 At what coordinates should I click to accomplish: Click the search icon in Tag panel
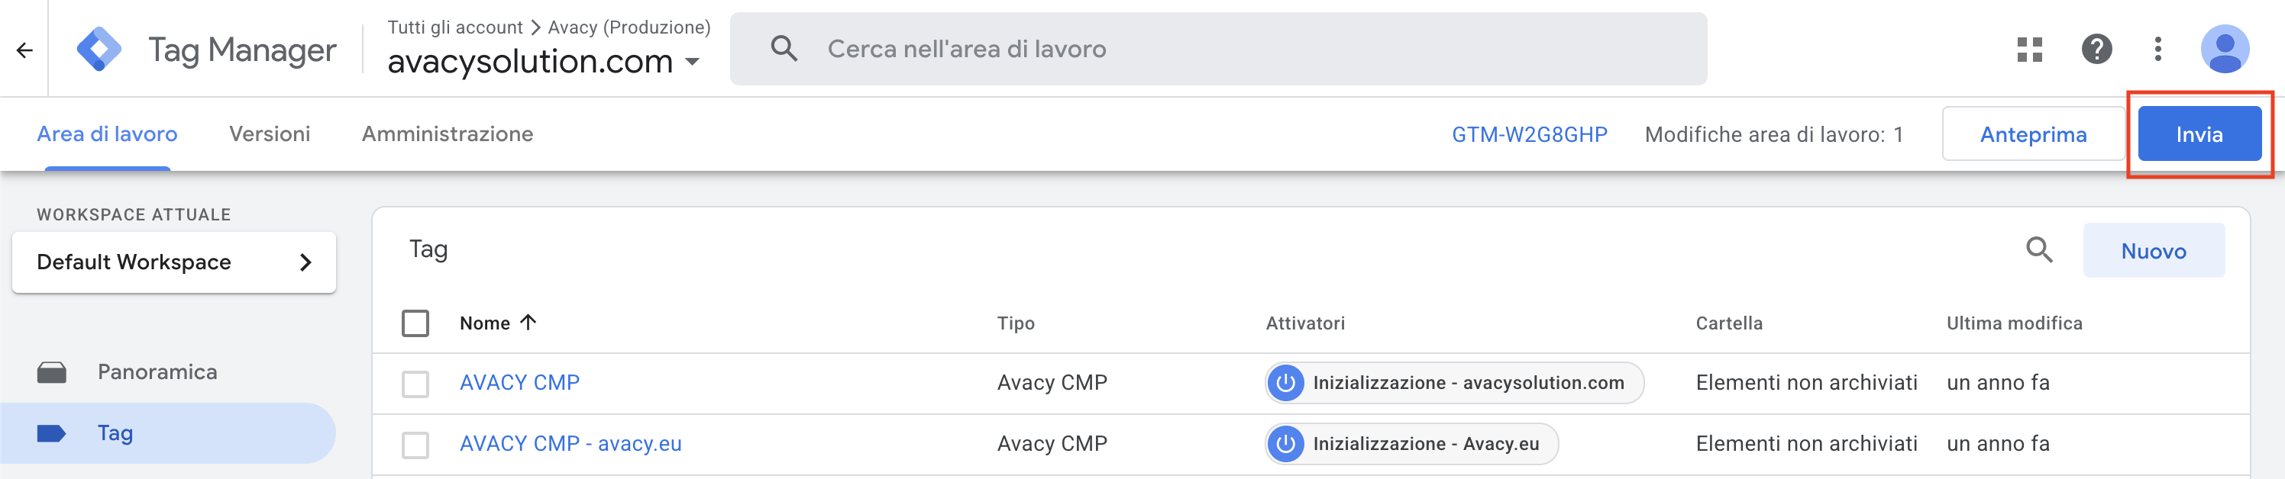click(2039, 251)
